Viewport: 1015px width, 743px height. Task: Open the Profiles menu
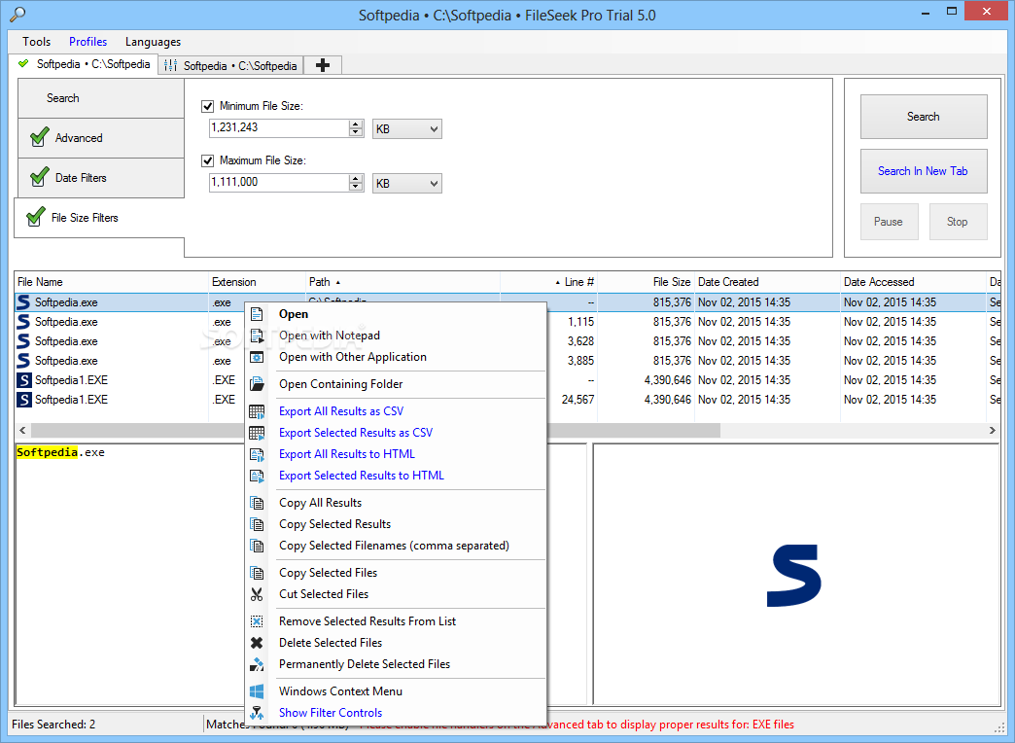tap(88, 42)
